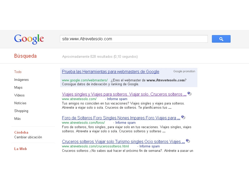Open Prueba las Herramientas para webmasters link
The width and height of the screenshot is (249, 182).
pos(110,72)
